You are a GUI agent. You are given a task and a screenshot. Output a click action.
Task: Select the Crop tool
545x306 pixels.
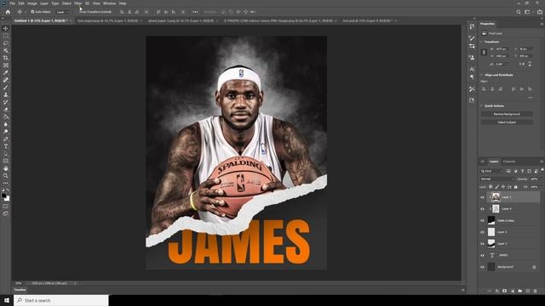[6, 58]
